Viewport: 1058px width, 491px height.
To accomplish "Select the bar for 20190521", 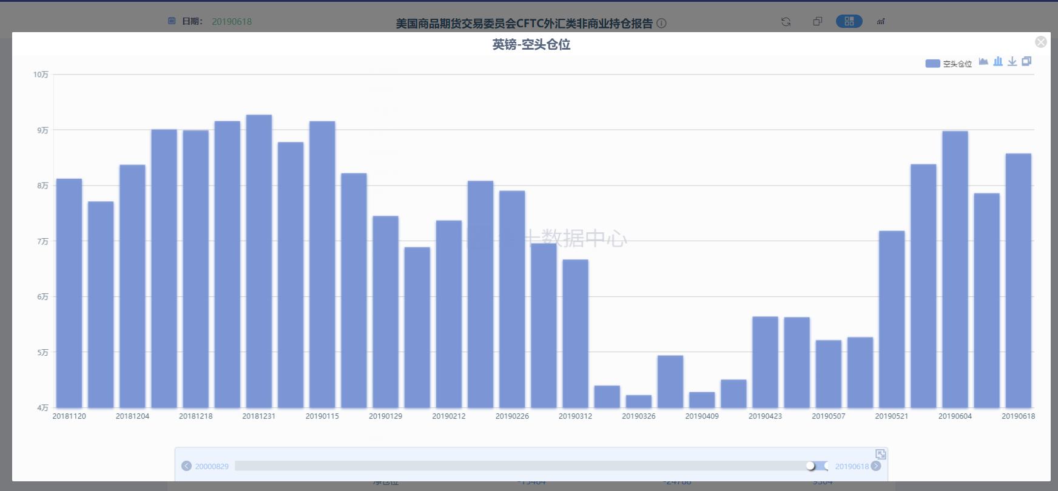I will pos(891,319).
